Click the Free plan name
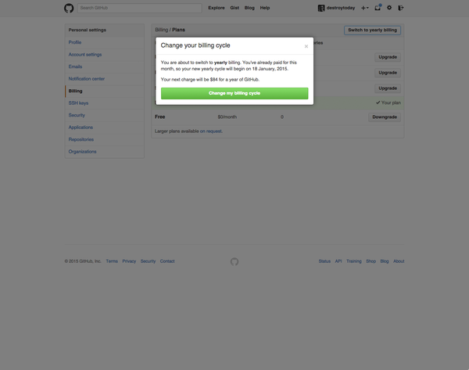This screenshot has width=469, height=370. pyautogui.click(x=159, y=117)
